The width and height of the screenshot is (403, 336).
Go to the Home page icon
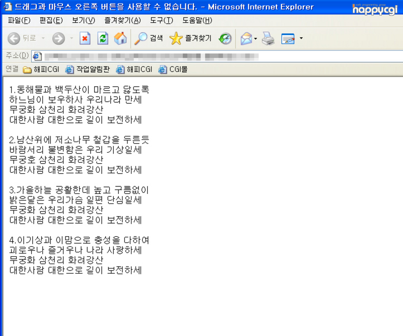(x=120, y=39)
